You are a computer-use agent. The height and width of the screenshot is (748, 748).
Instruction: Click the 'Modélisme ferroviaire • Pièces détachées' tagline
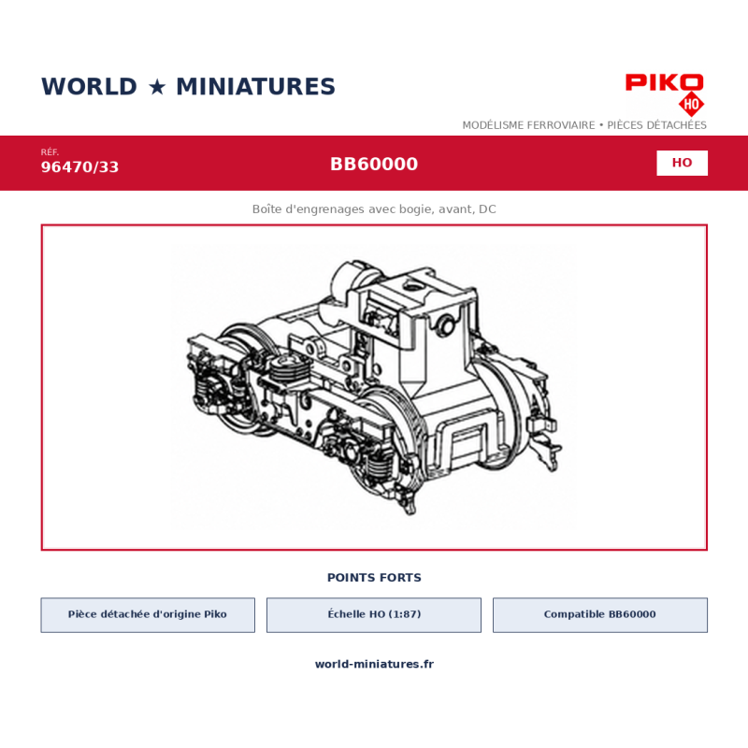583,125
